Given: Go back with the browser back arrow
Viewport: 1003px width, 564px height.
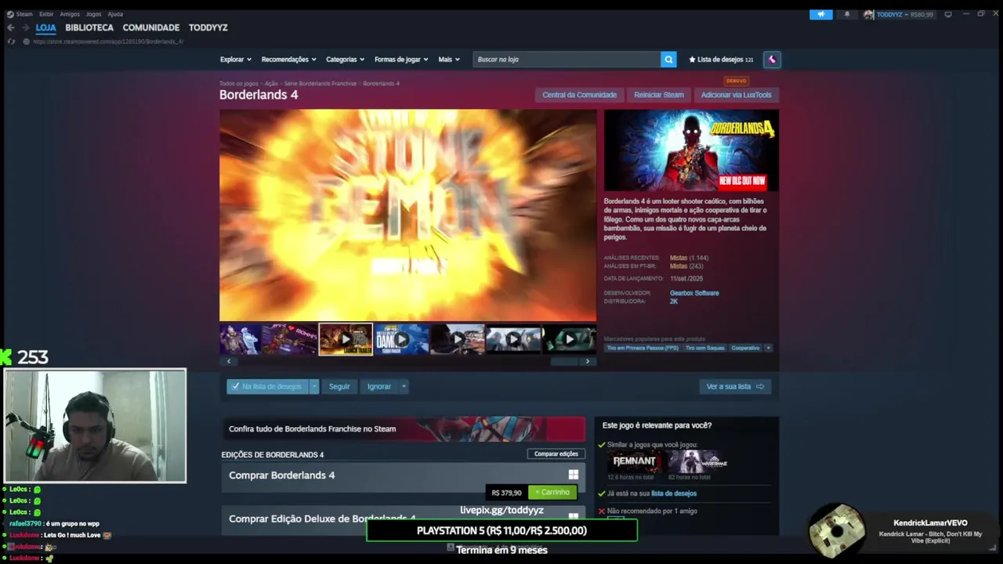Looking at the screenshot, I should click(11, 27).
